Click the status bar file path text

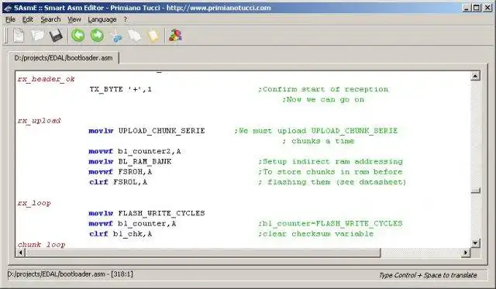point(71,274)
